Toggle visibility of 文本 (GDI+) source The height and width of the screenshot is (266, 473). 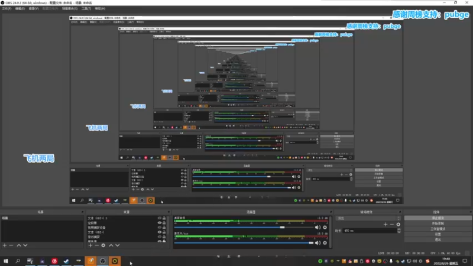coord(160,232)
